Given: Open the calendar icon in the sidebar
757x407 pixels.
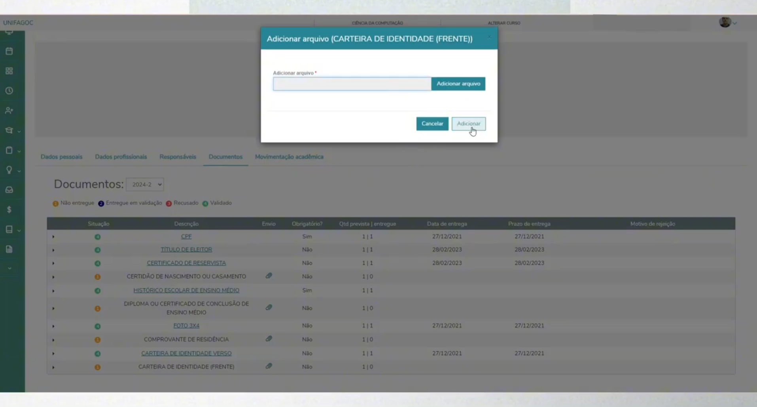Looking at the screenshot, I should click(x=9, y=51).
